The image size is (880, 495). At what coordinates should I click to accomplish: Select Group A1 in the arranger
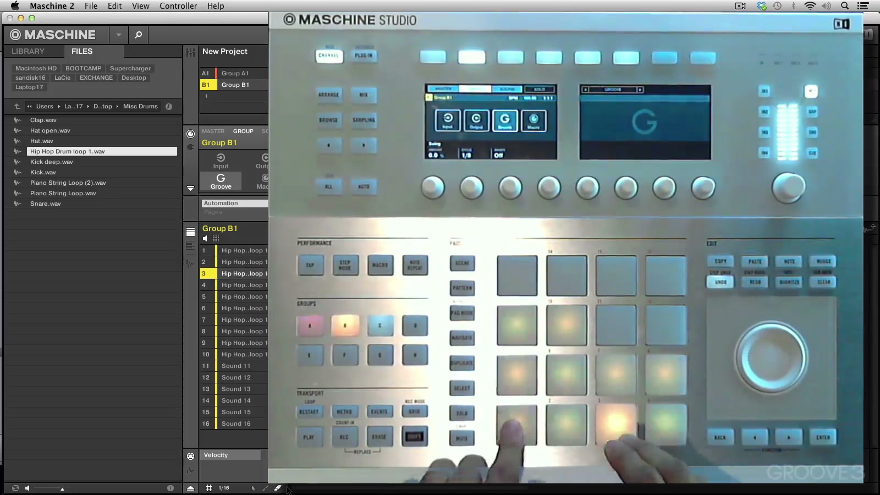click(234, 73)
